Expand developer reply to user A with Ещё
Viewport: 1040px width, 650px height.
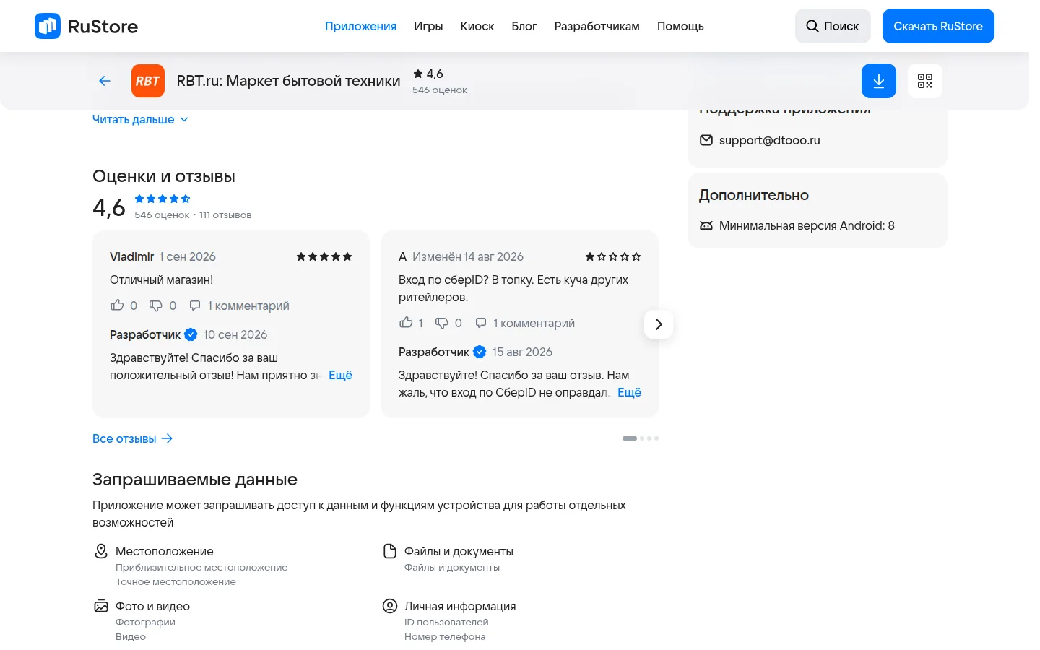tap(629, 392)
